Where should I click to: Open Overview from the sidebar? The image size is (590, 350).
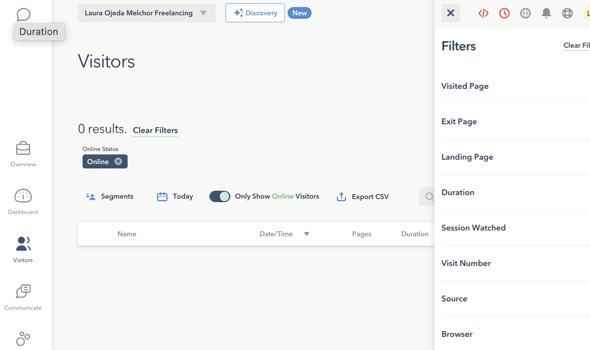point(23,154)
